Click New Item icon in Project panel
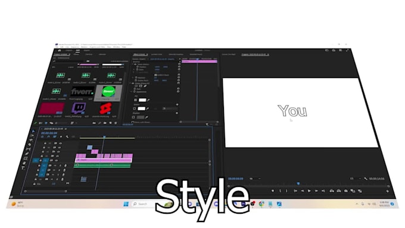 pos(110,123)
